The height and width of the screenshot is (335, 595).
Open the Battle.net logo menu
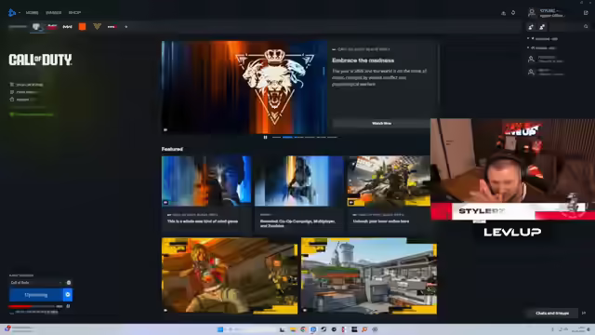coord(12,12)
